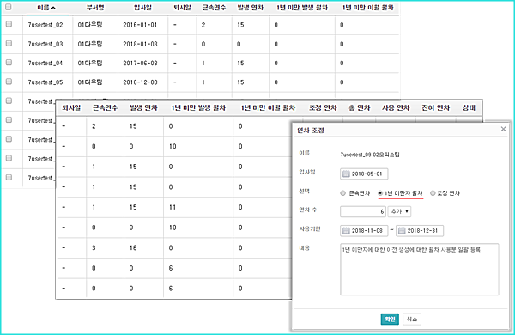
Task: Sort by the 이름 column header
Action: pyautogui.click(x=46, y=8)
